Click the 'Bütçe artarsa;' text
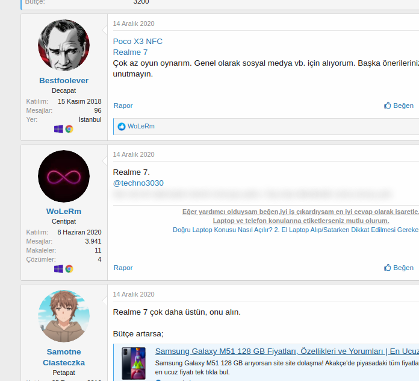The height and width of the screenshot is (381, 419). tap(138, 333)
